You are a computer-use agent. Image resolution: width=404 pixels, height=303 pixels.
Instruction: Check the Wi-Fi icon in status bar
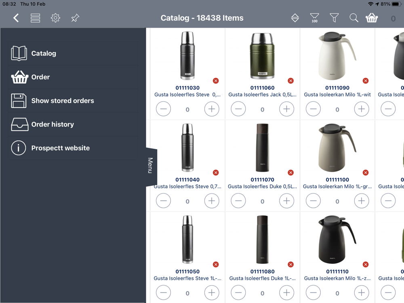(x=371, y=4)
